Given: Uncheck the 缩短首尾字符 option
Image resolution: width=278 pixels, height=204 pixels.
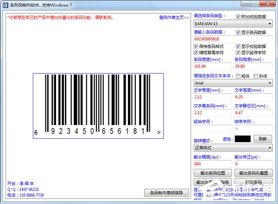Looking at the screenshot, I should [196, 52].
